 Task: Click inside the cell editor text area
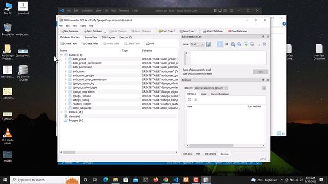(x=225, y=58)
